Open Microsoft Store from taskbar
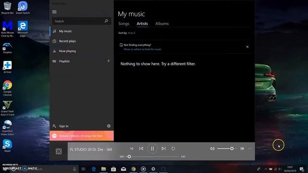Viewport: 308px width, 173px height. point(114,169)
